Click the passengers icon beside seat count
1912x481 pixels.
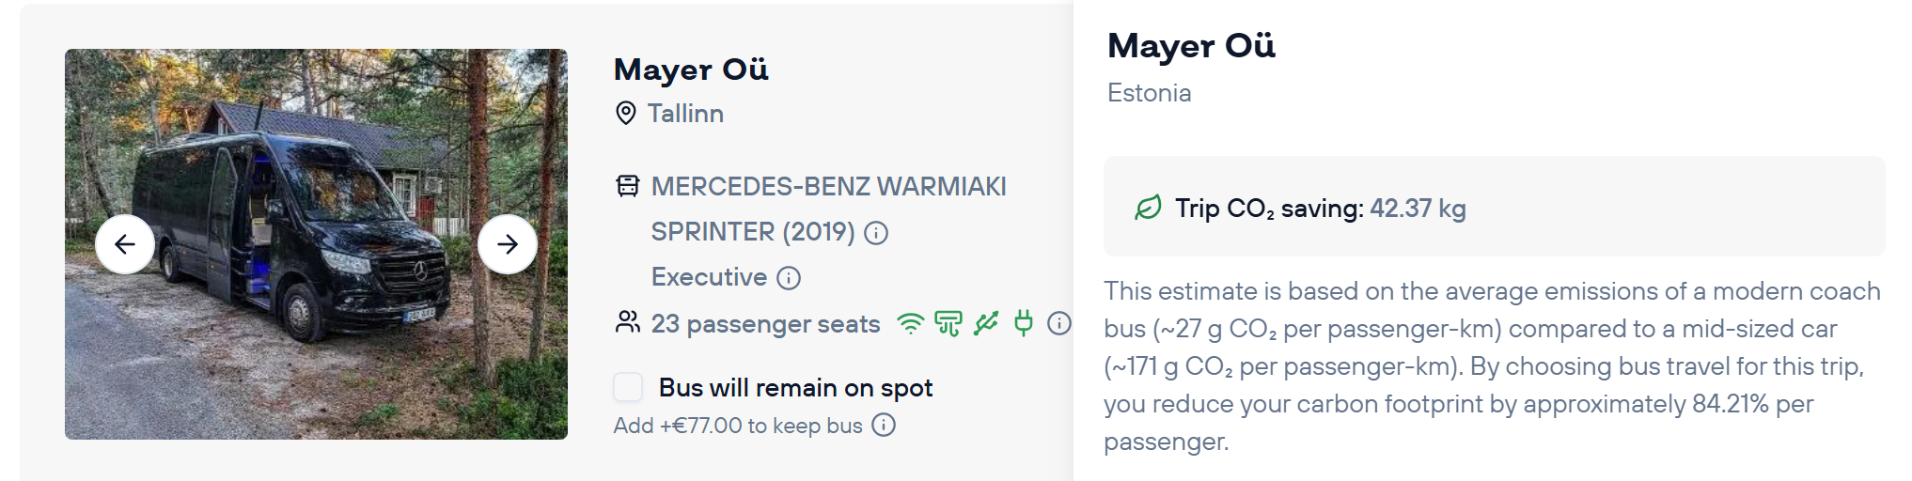[x=627, y=323]
